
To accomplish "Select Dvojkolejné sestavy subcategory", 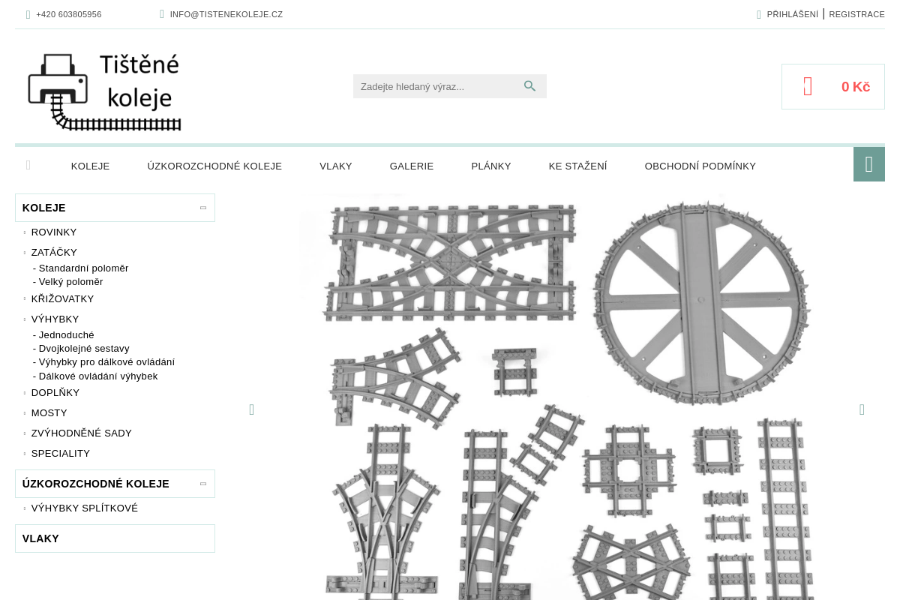I will pos(81,348).
